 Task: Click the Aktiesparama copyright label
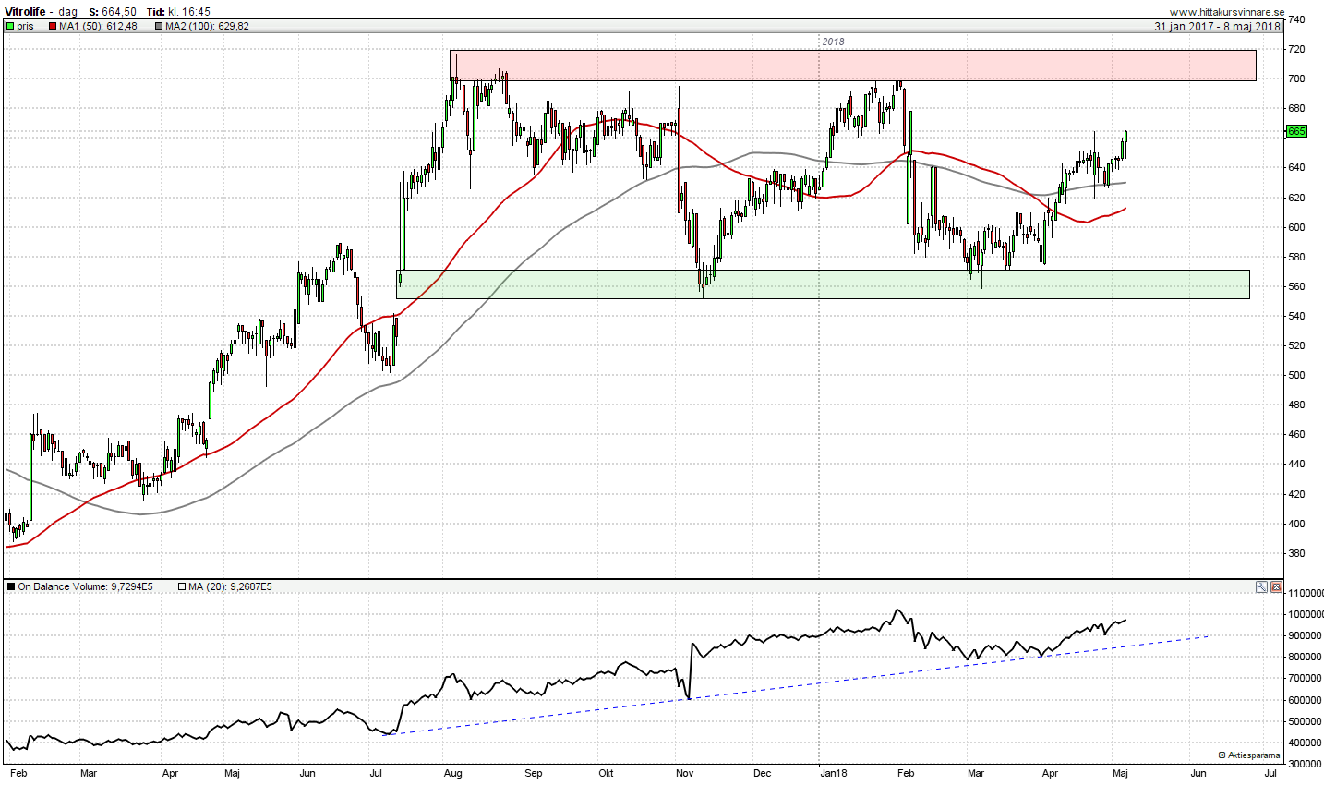coord(1249,755)
